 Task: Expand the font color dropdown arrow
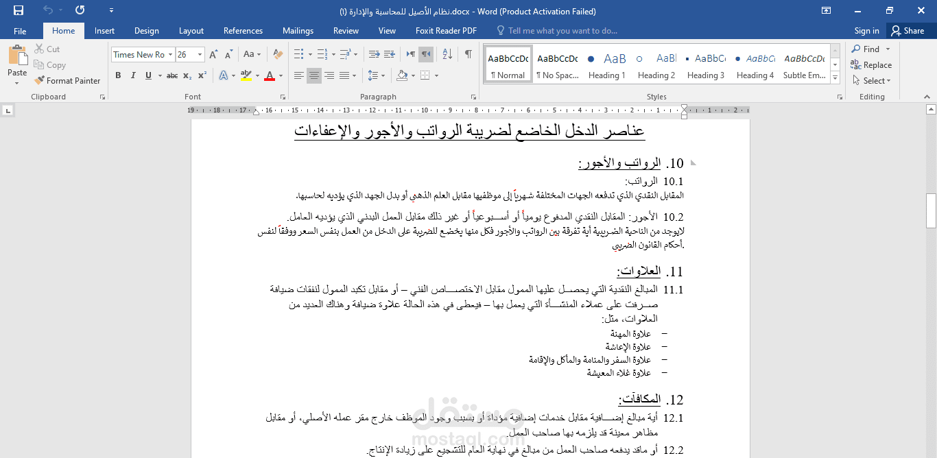281,75
